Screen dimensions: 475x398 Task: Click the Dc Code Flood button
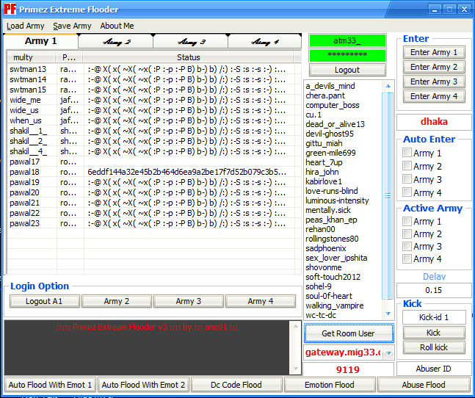pos(236,385)
